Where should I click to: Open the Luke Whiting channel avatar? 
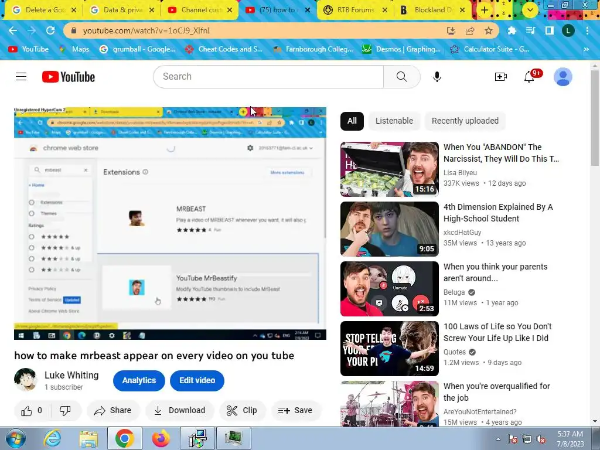tap(26, 380)
